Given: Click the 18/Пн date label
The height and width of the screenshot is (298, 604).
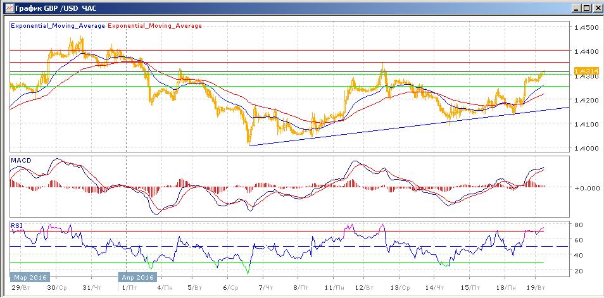Looking at the screenshot, I should click(x=505, y=288).
